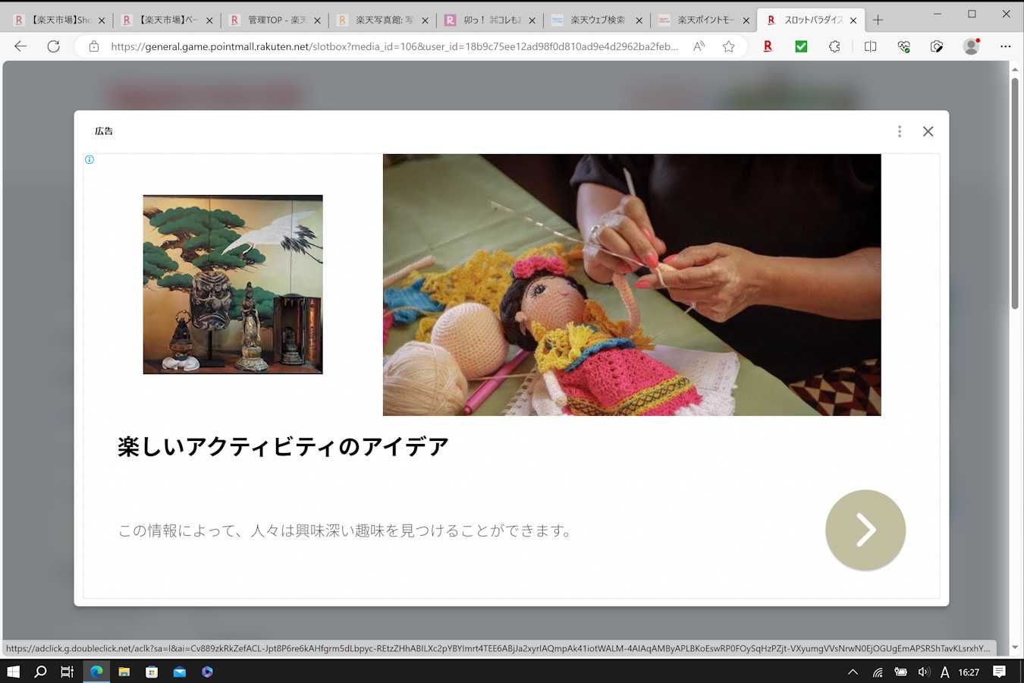The width and height of the screenshot is (1024, 683).
Task: Toggle the IME input mode indicator A
Action: point(944,672)
